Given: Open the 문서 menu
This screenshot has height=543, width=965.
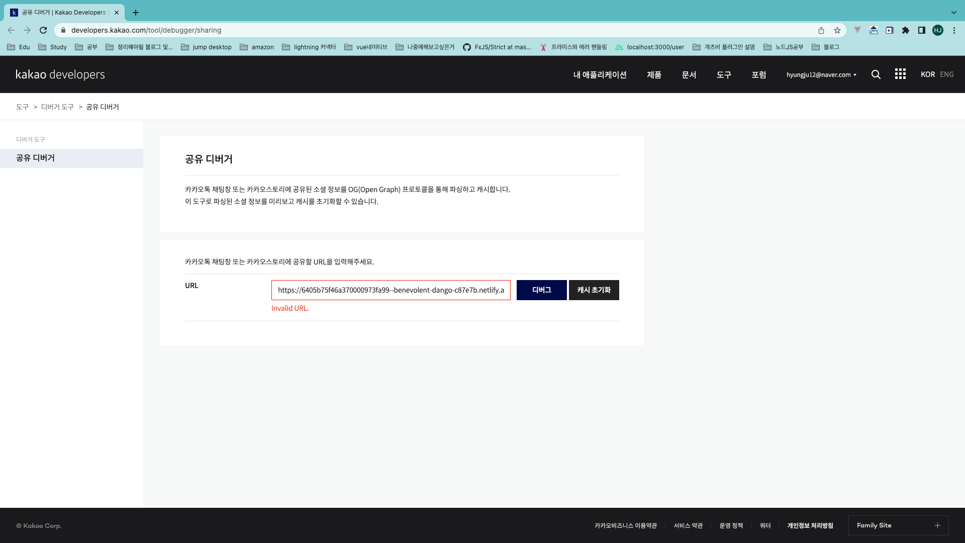Looking at the screenshot, I should pos(689,74).
